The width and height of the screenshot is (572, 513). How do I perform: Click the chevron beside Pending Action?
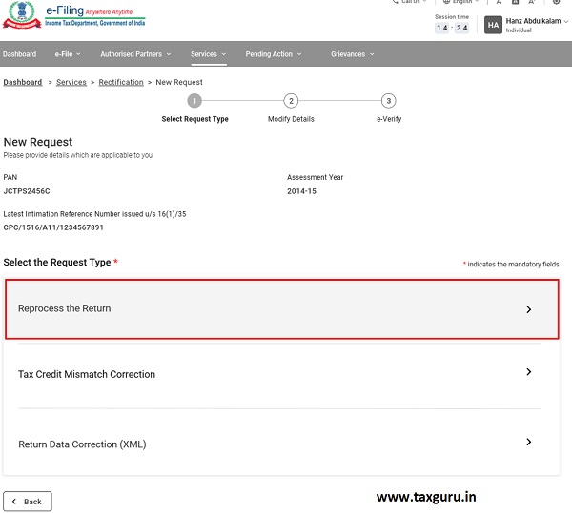tap(299, 54)
